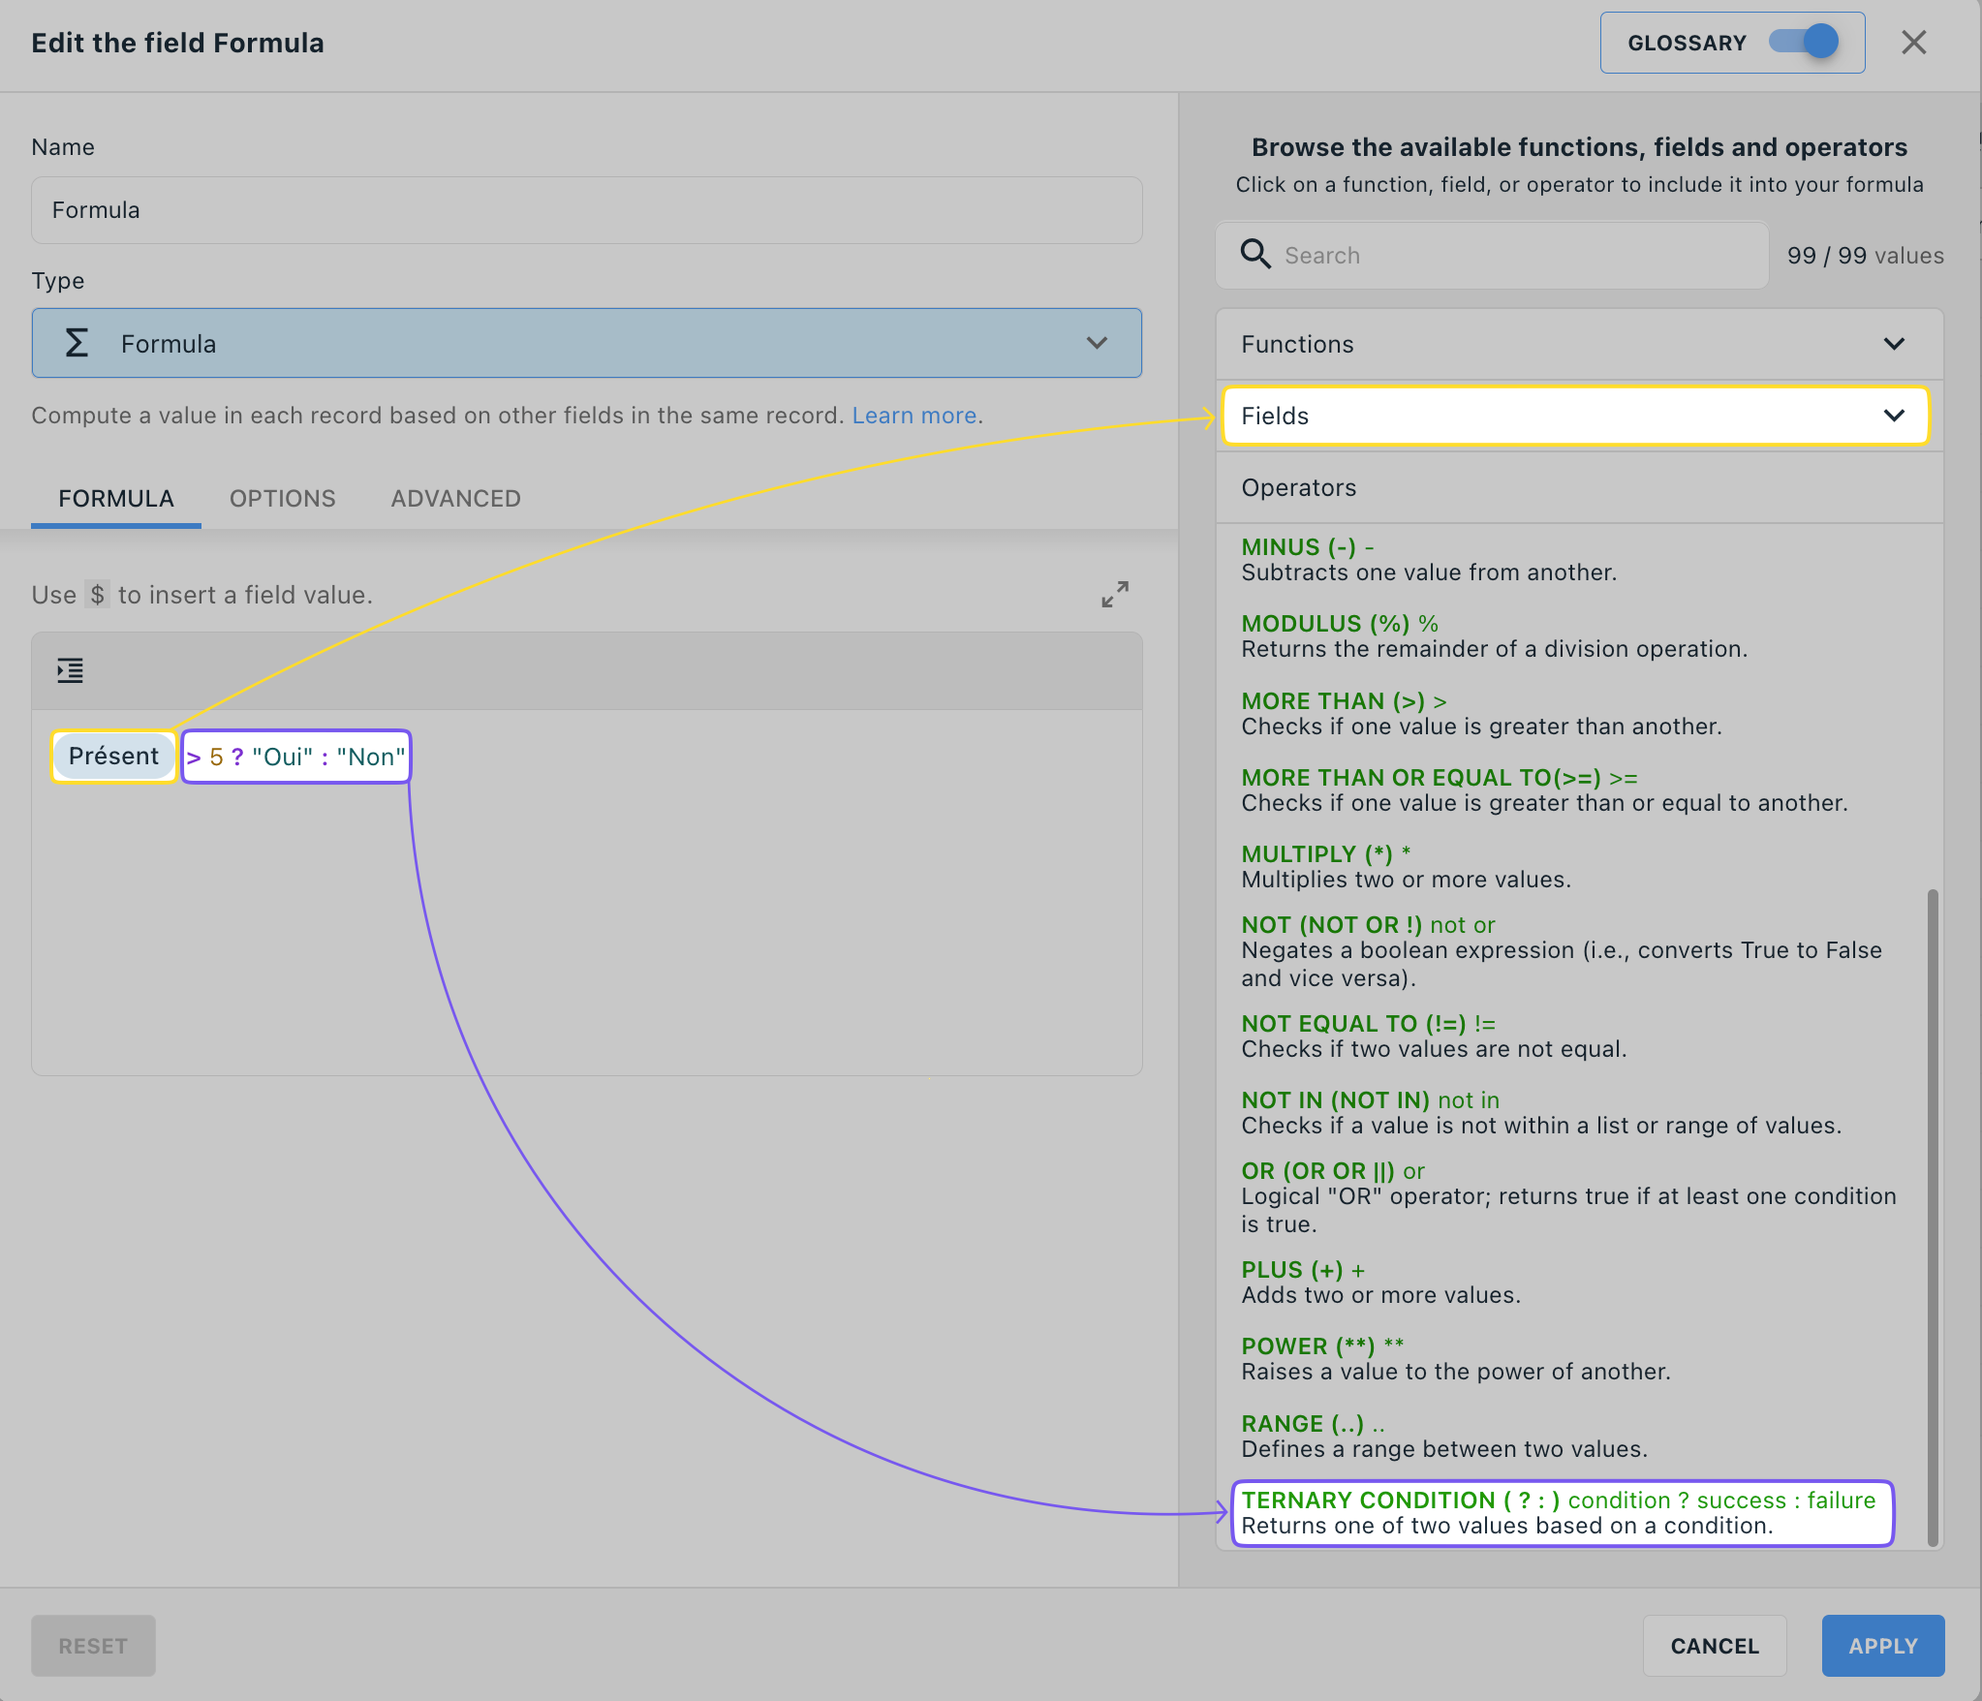Click the CANCEL button
This screenshot has width=1982, height=1701.
click(1714, 1645)
